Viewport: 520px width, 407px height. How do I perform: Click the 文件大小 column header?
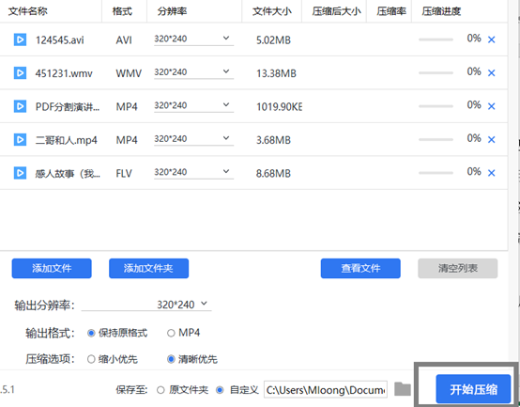[272, 11]
